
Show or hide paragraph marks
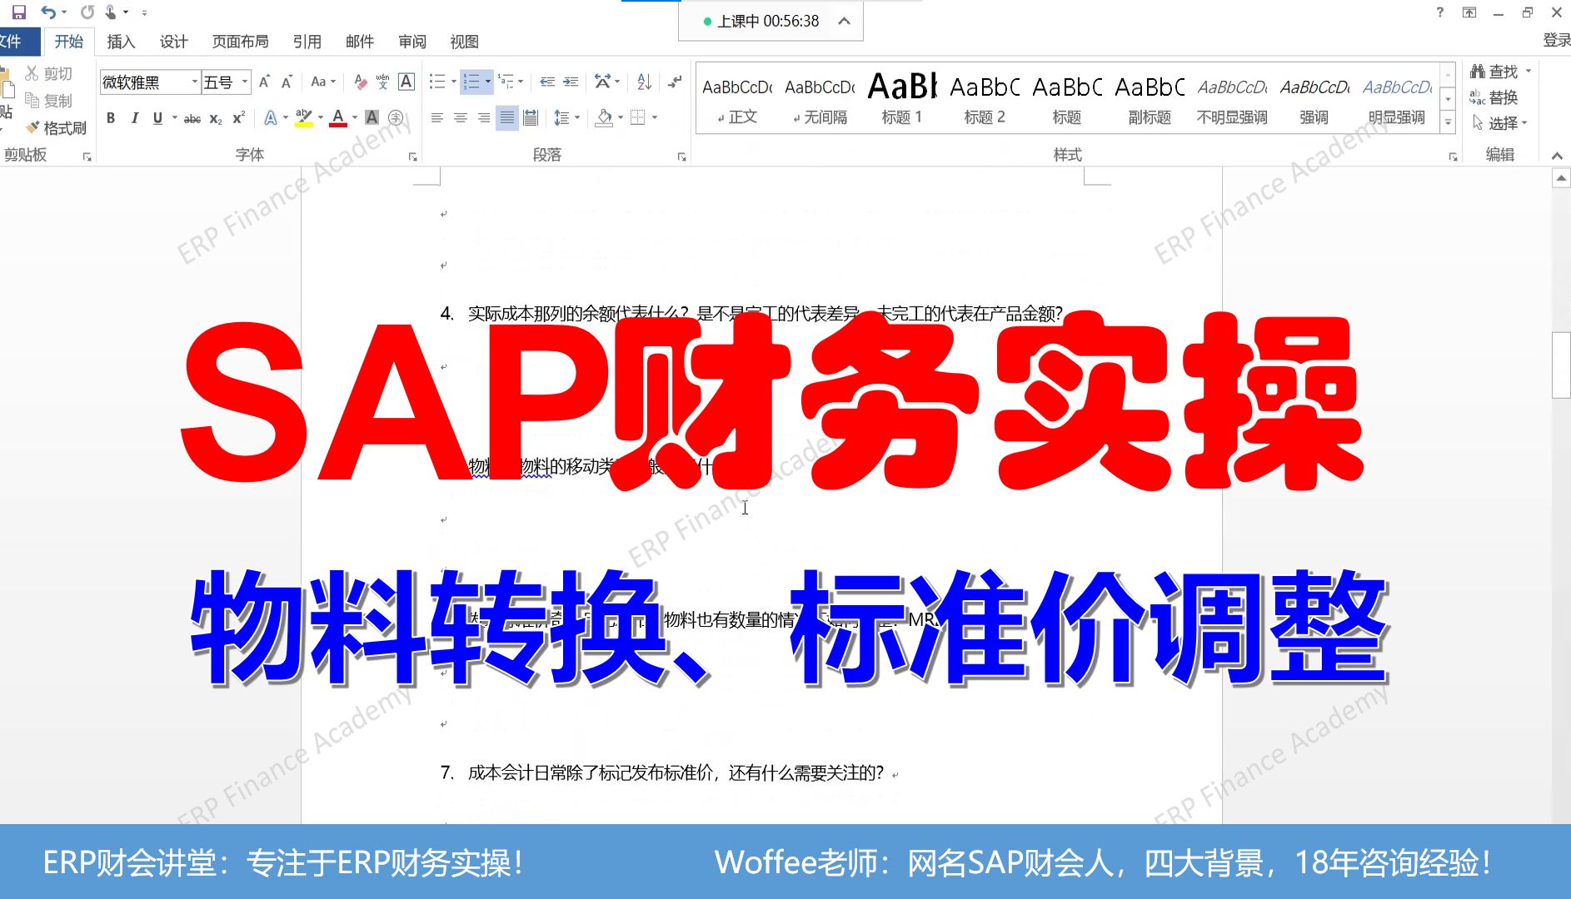click(x=675, y=82)
